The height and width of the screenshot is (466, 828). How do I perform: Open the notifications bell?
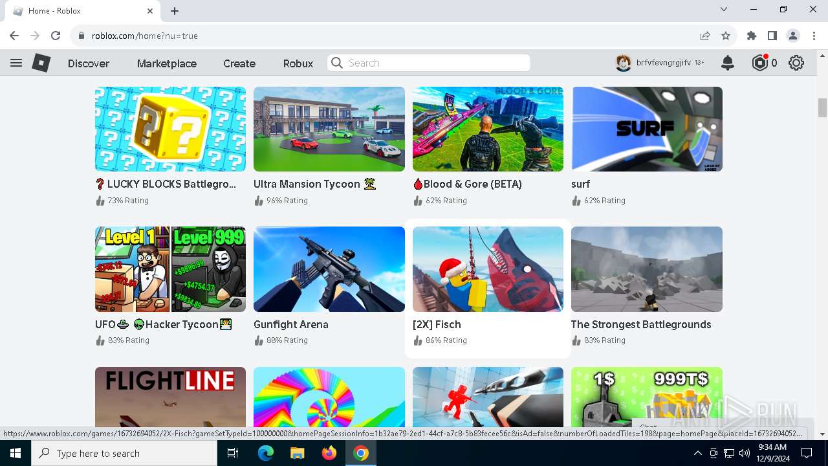[728, 63]
